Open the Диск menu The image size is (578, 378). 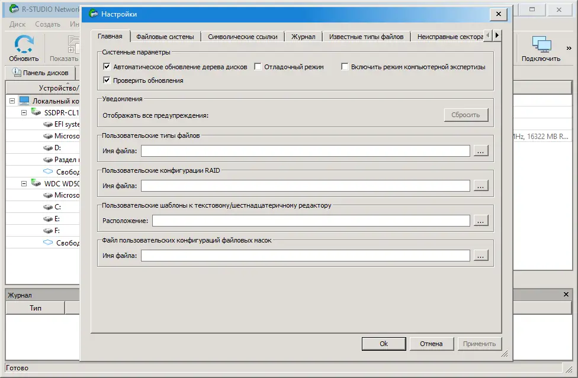pos(17,24)
